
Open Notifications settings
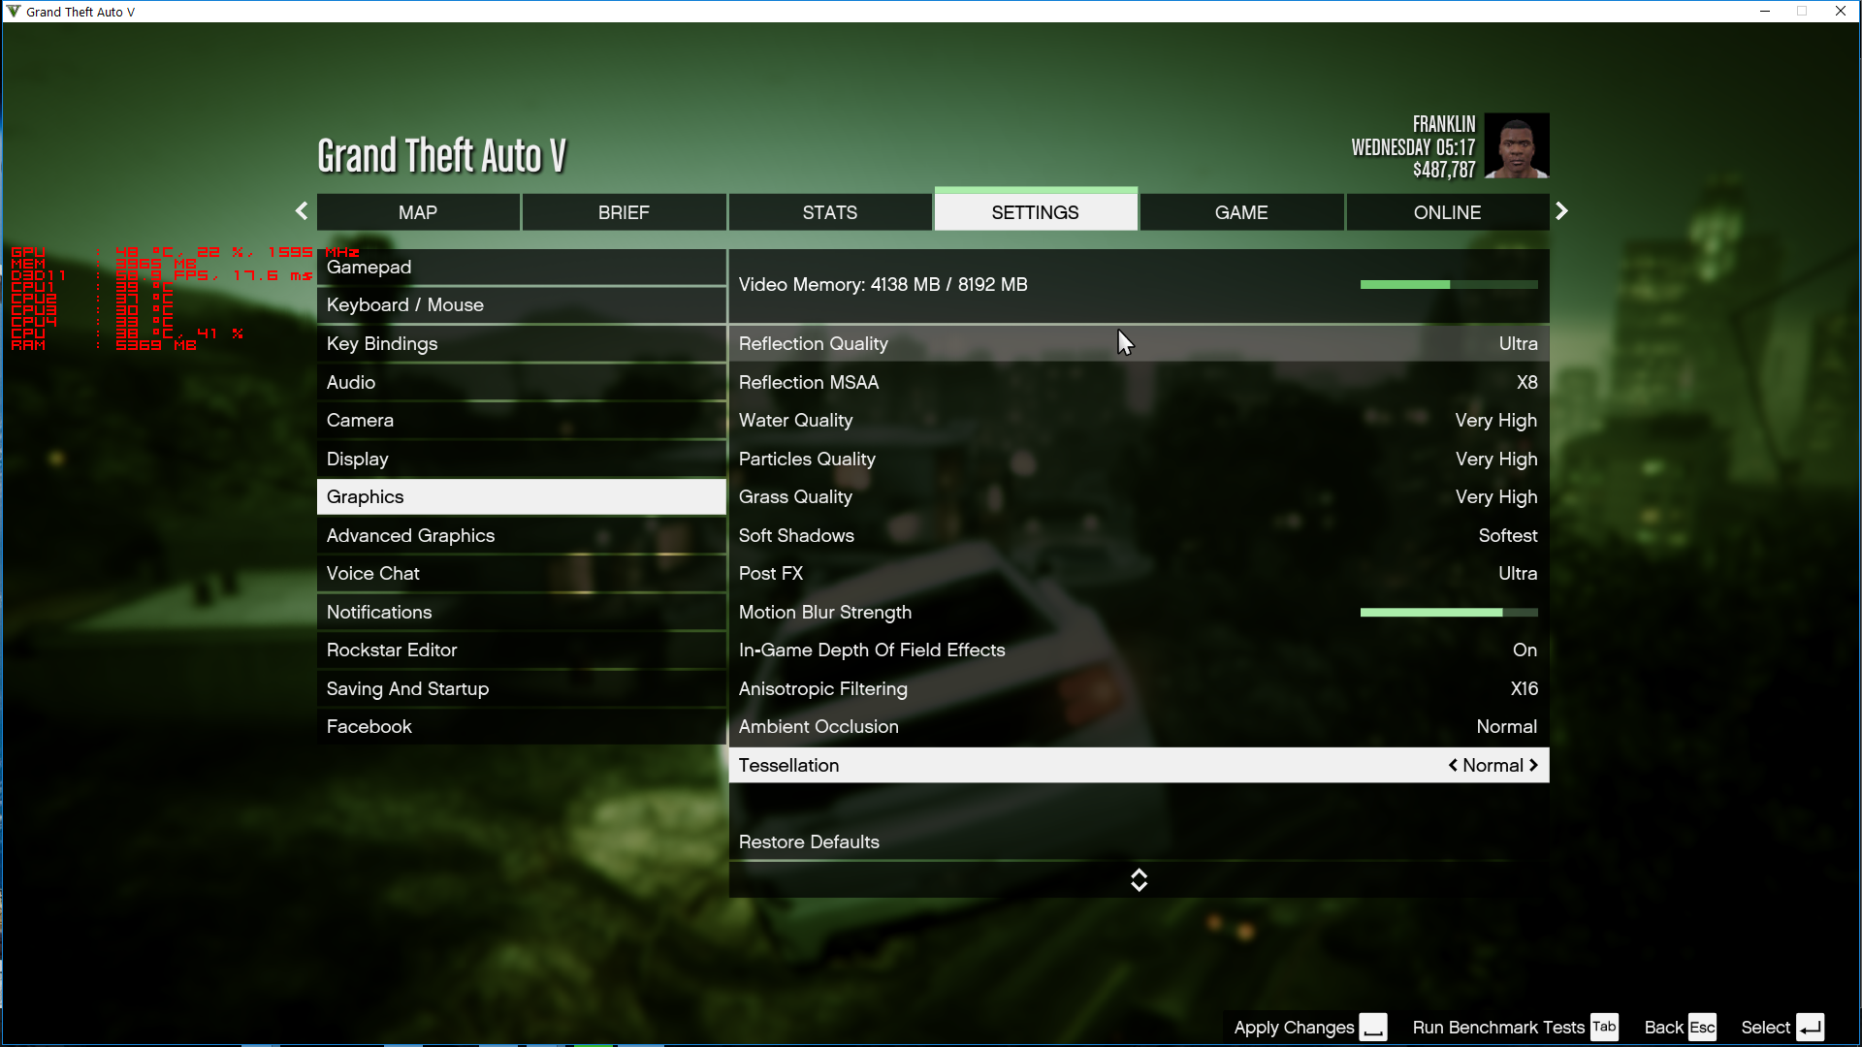click(522, 612)
